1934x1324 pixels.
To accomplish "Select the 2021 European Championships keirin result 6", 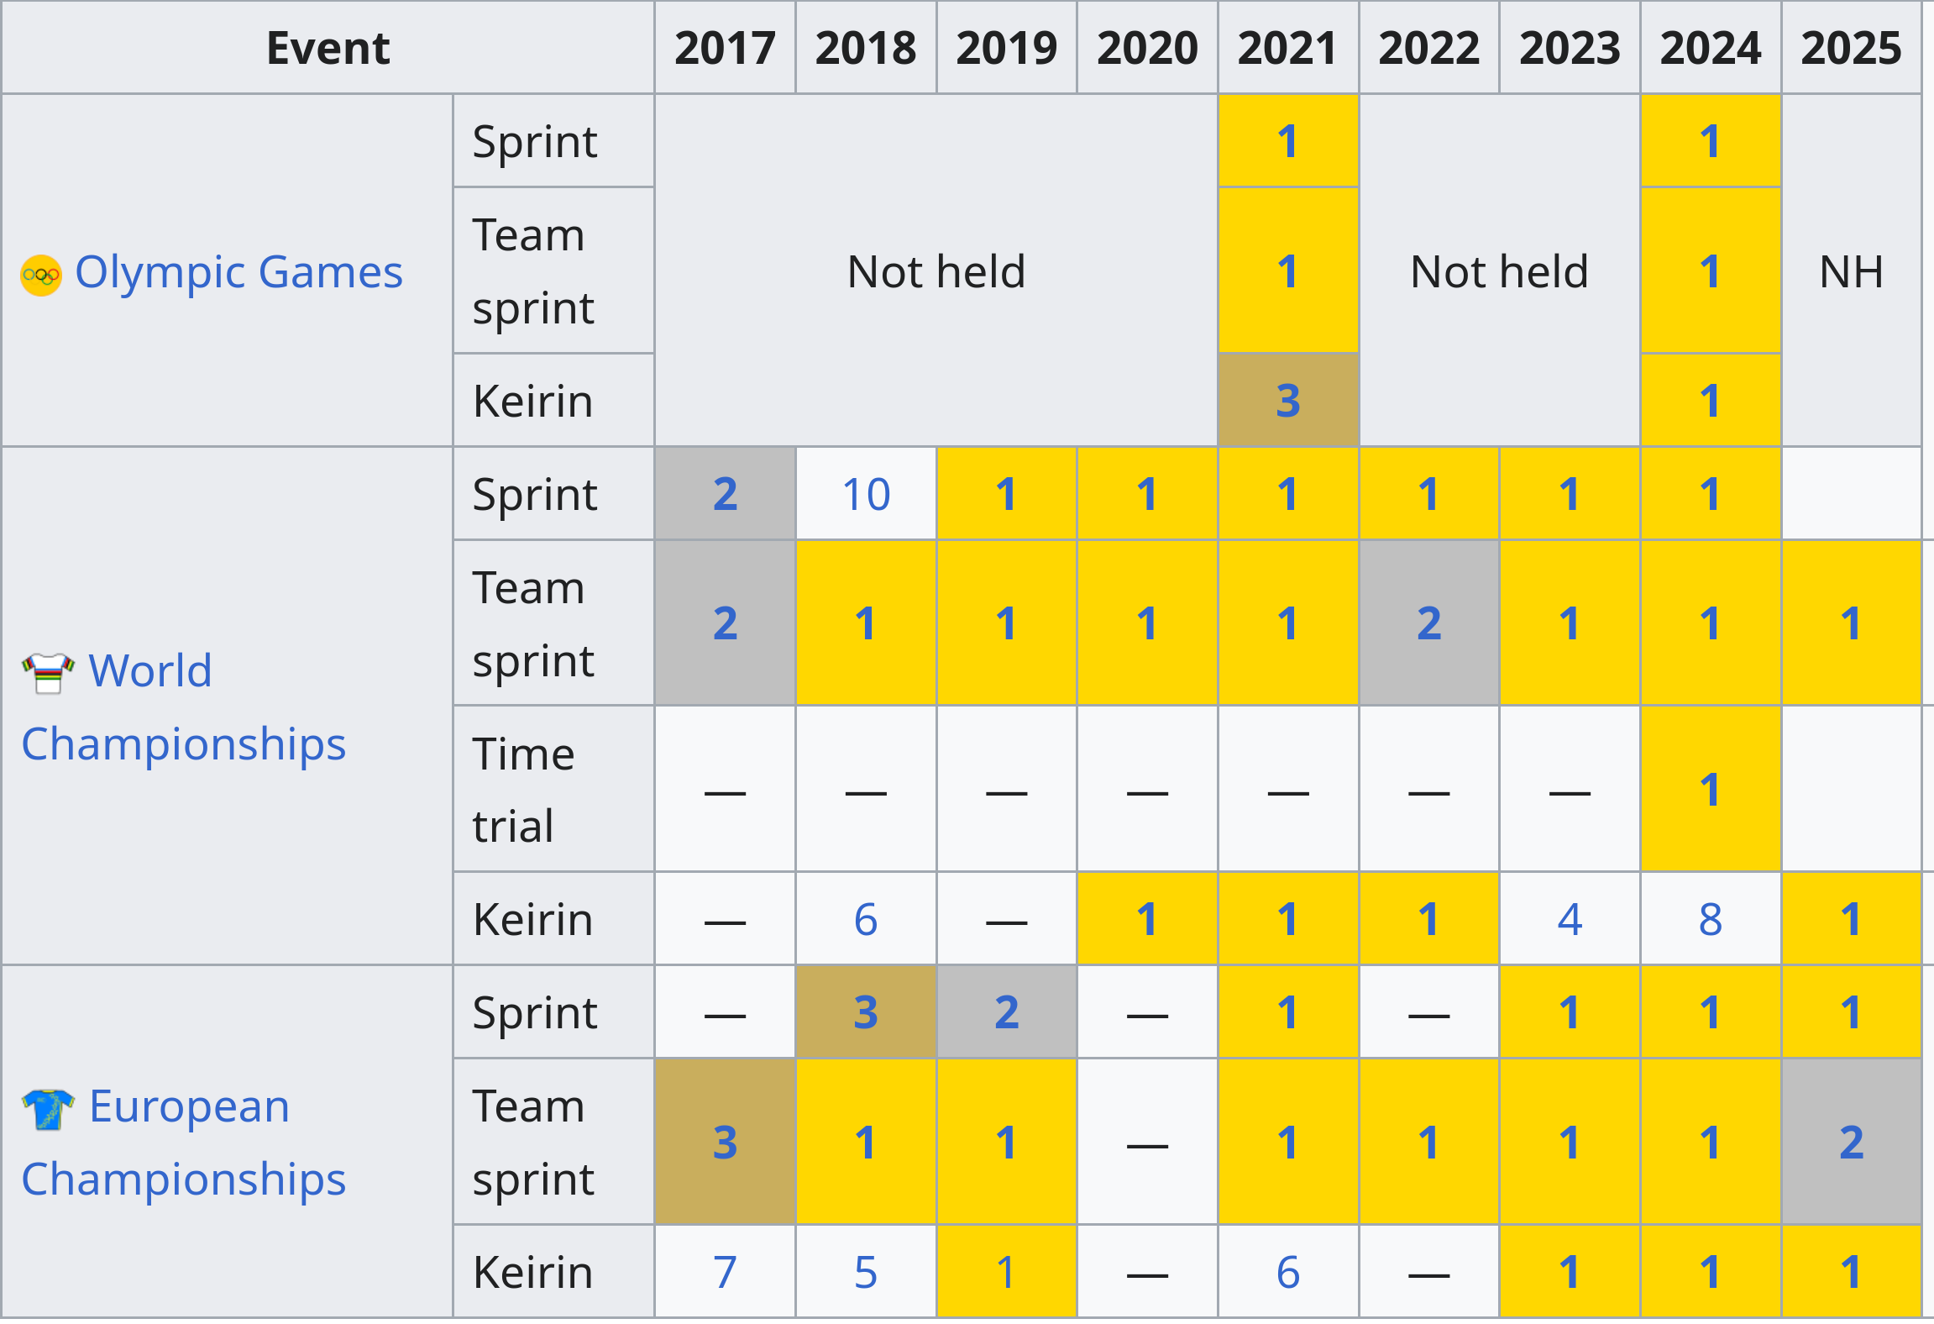I will tap(1287, 1272).
